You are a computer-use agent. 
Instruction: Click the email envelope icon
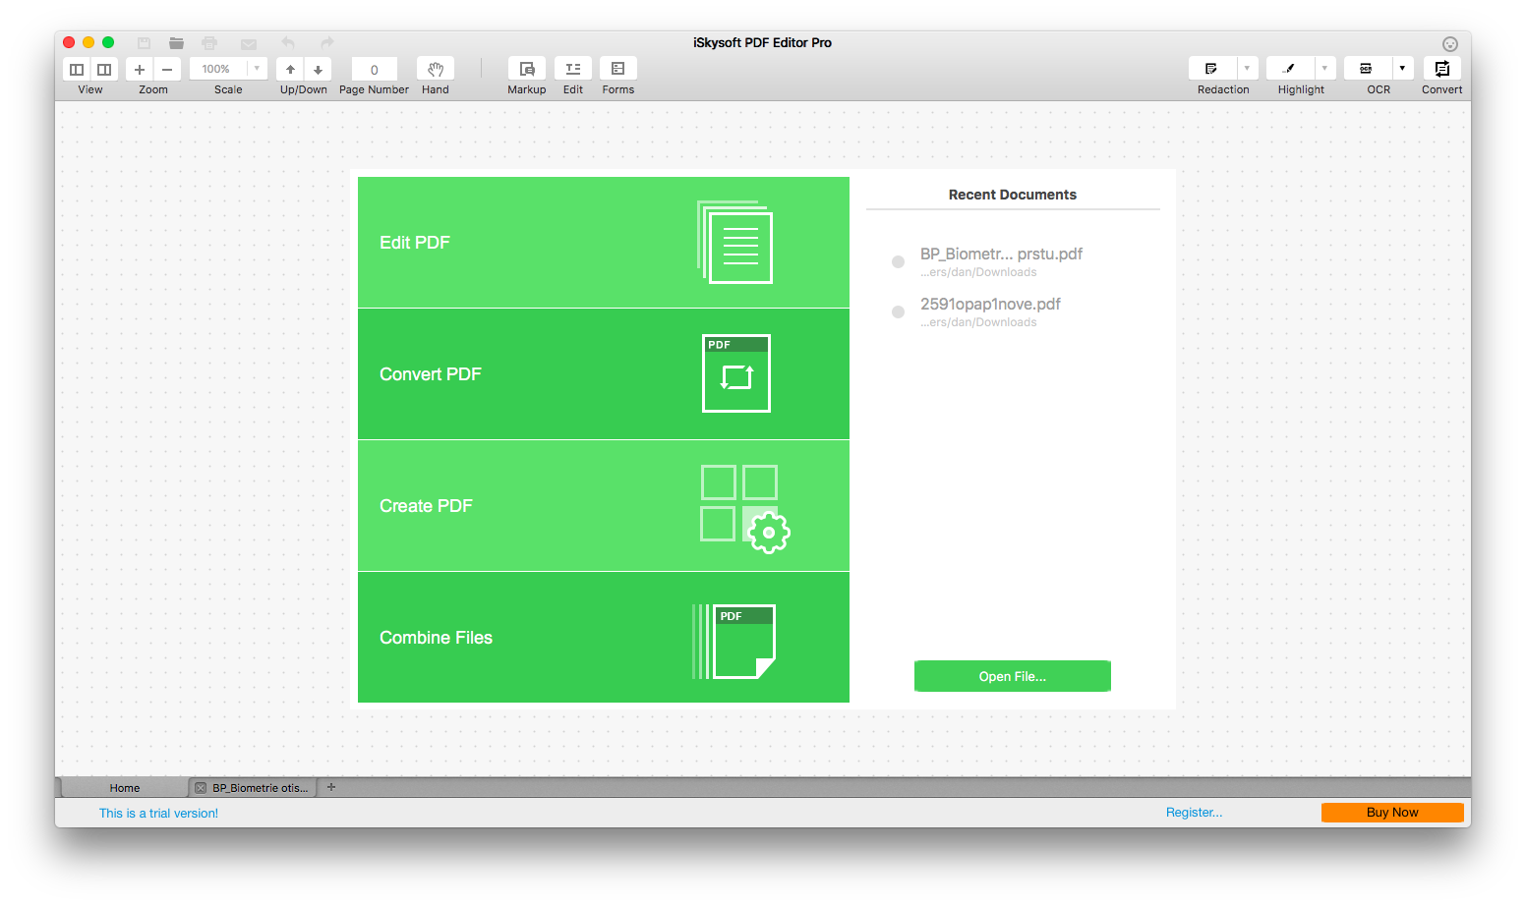point(249,43)
